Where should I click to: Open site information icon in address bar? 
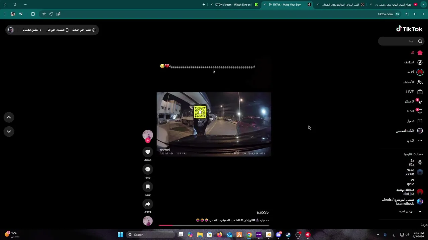[x=397, y=14]
